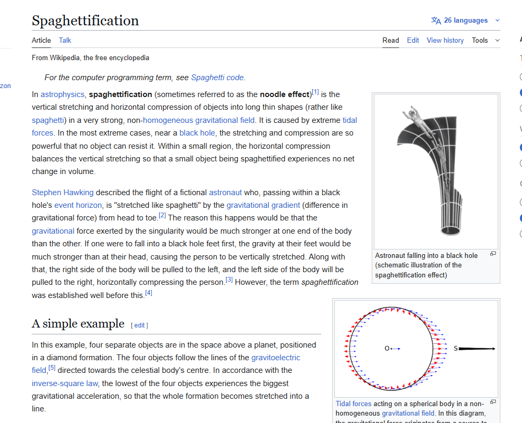522x423 pixels.
Task: Click the black hole link
Action: click(x=197, y=133)
